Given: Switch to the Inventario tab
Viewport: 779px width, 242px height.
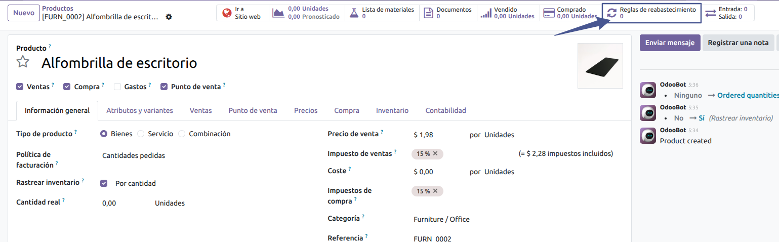Looking at the screenshot, I should (x=392, y=110).
